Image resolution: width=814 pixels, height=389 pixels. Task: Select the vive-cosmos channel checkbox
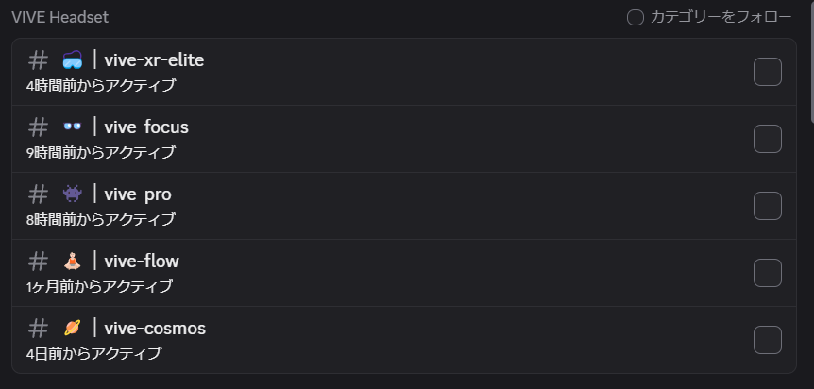pos(768,340)
